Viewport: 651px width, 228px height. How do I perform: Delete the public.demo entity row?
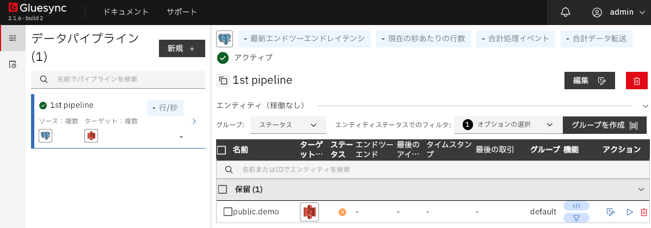(x=644, y=212)
